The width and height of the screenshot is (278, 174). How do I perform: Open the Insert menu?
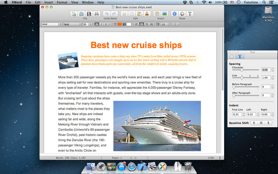tap(49, 2)
